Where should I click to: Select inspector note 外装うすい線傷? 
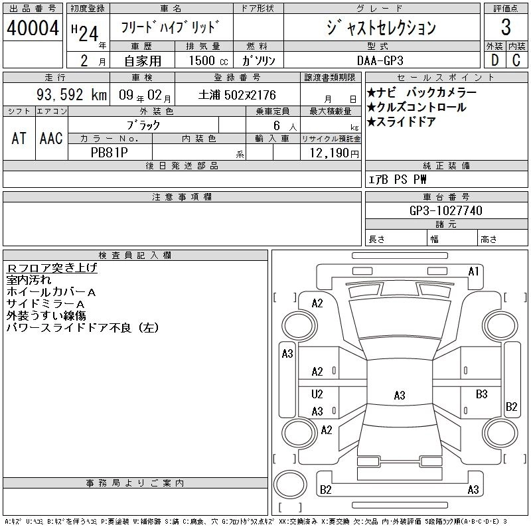[x=46, y=316]
